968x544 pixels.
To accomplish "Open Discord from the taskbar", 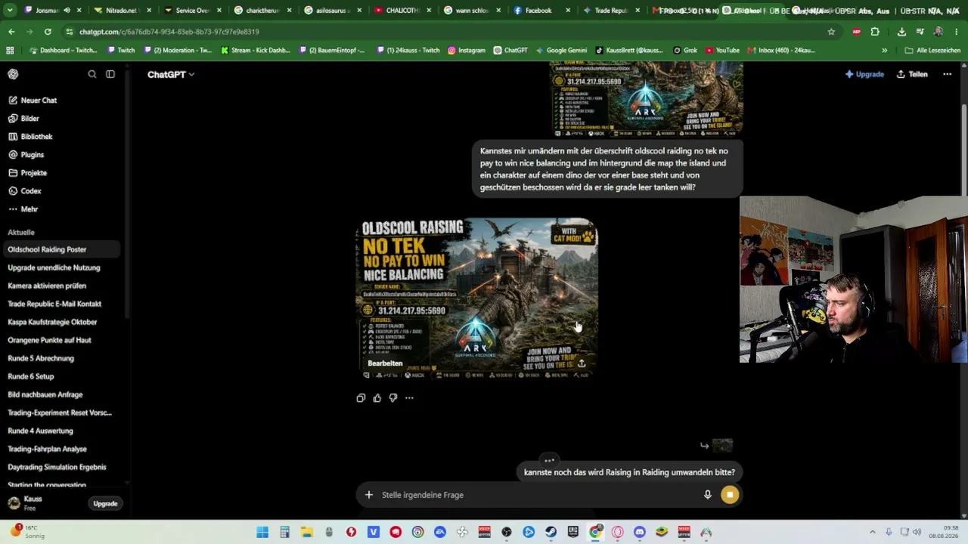I will 640,532.
